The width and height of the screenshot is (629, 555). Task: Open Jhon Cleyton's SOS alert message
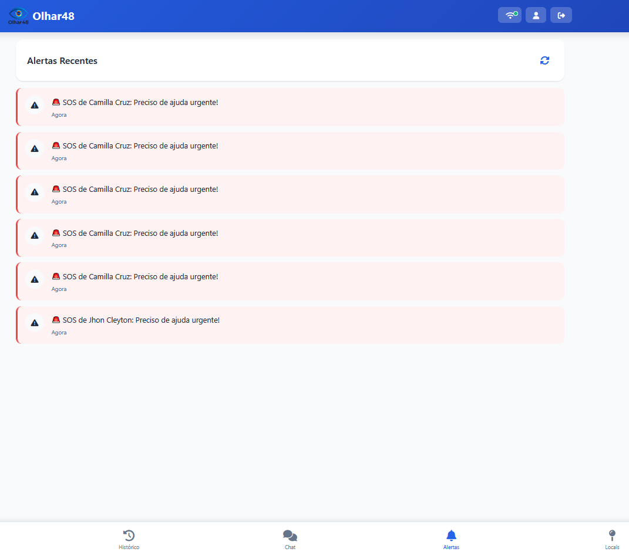[141, 320]
